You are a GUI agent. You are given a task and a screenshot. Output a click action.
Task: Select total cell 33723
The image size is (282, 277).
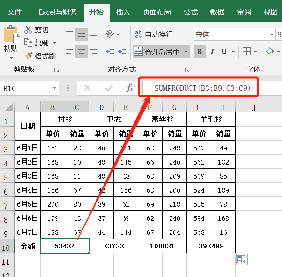[x=113, y=246]
